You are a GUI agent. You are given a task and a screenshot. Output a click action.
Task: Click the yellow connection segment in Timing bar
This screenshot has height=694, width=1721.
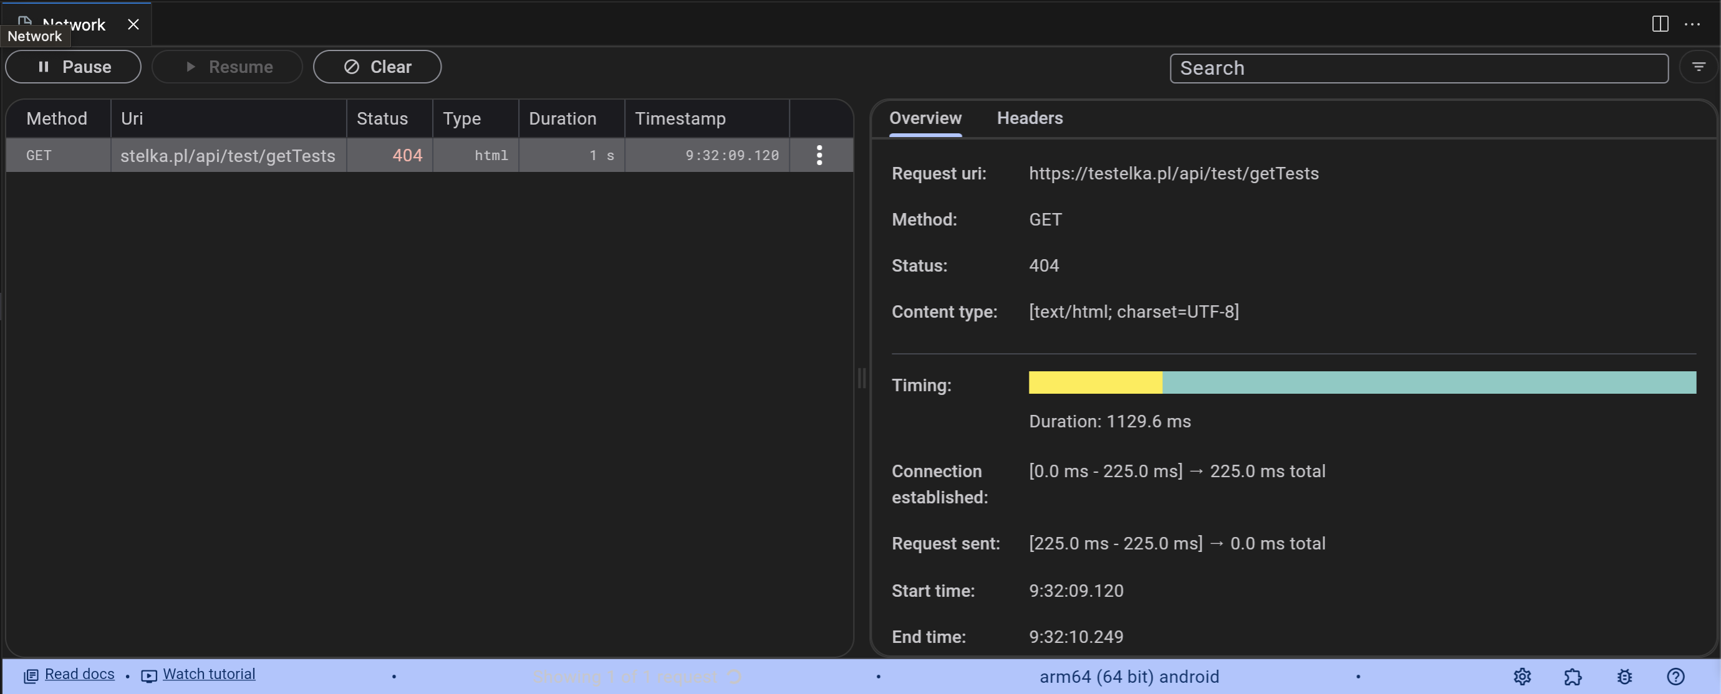click(x=1095, y=383)
